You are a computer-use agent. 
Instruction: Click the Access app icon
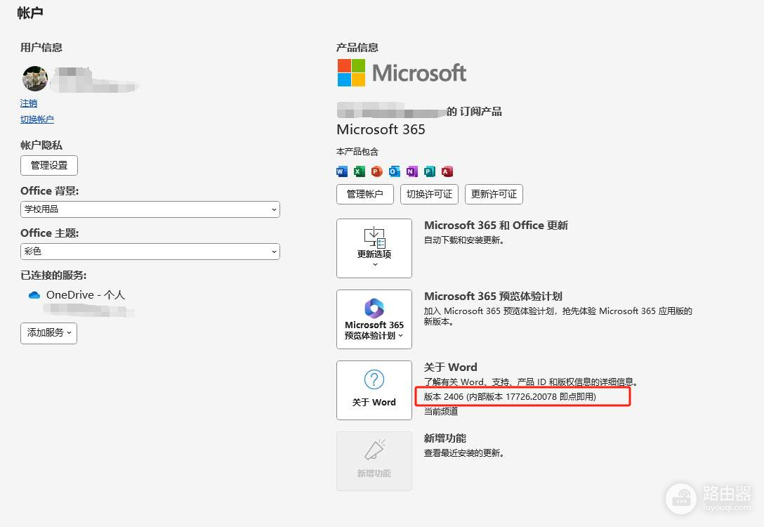click(447, 171)
